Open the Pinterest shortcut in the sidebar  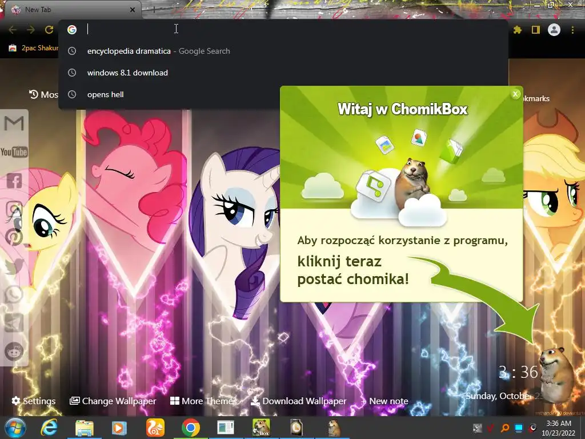(14, 237)
